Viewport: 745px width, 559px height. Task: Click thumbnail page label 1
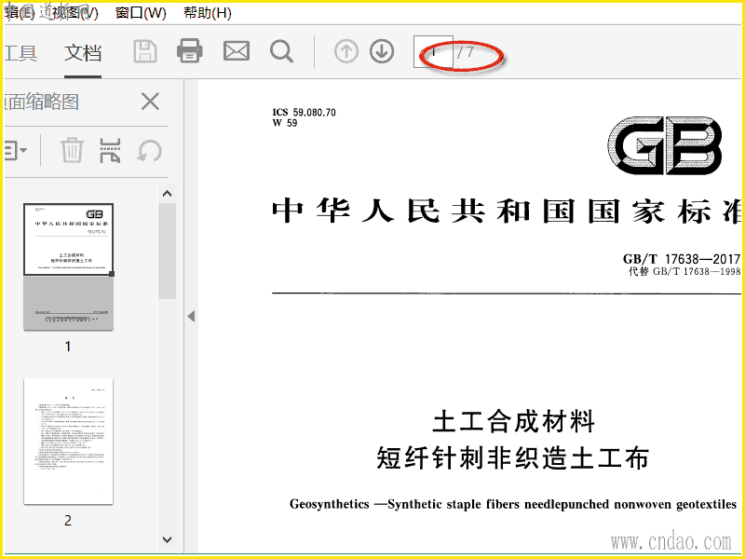[68, 346]
